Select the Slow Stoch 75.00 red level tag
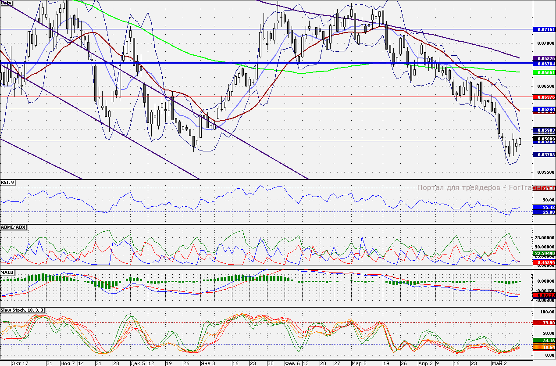Viewport: 556px width, 366px height. pyautogui.click(x=544, y=323)
